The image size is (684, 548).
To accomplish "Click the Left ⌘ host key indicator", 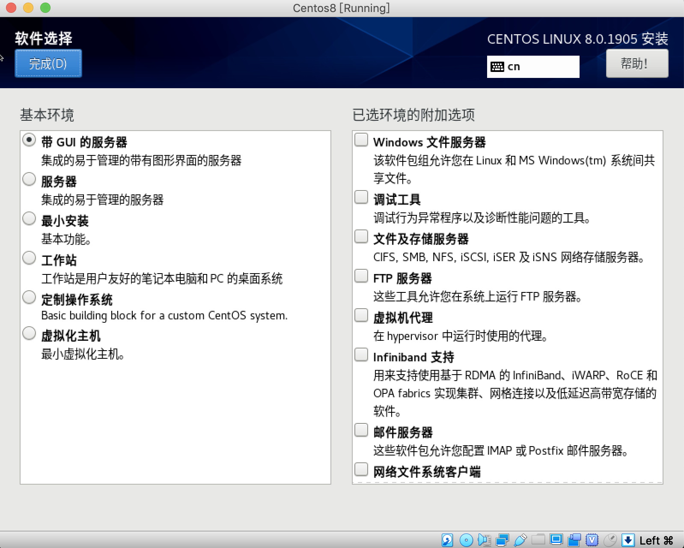I will 657,540.
